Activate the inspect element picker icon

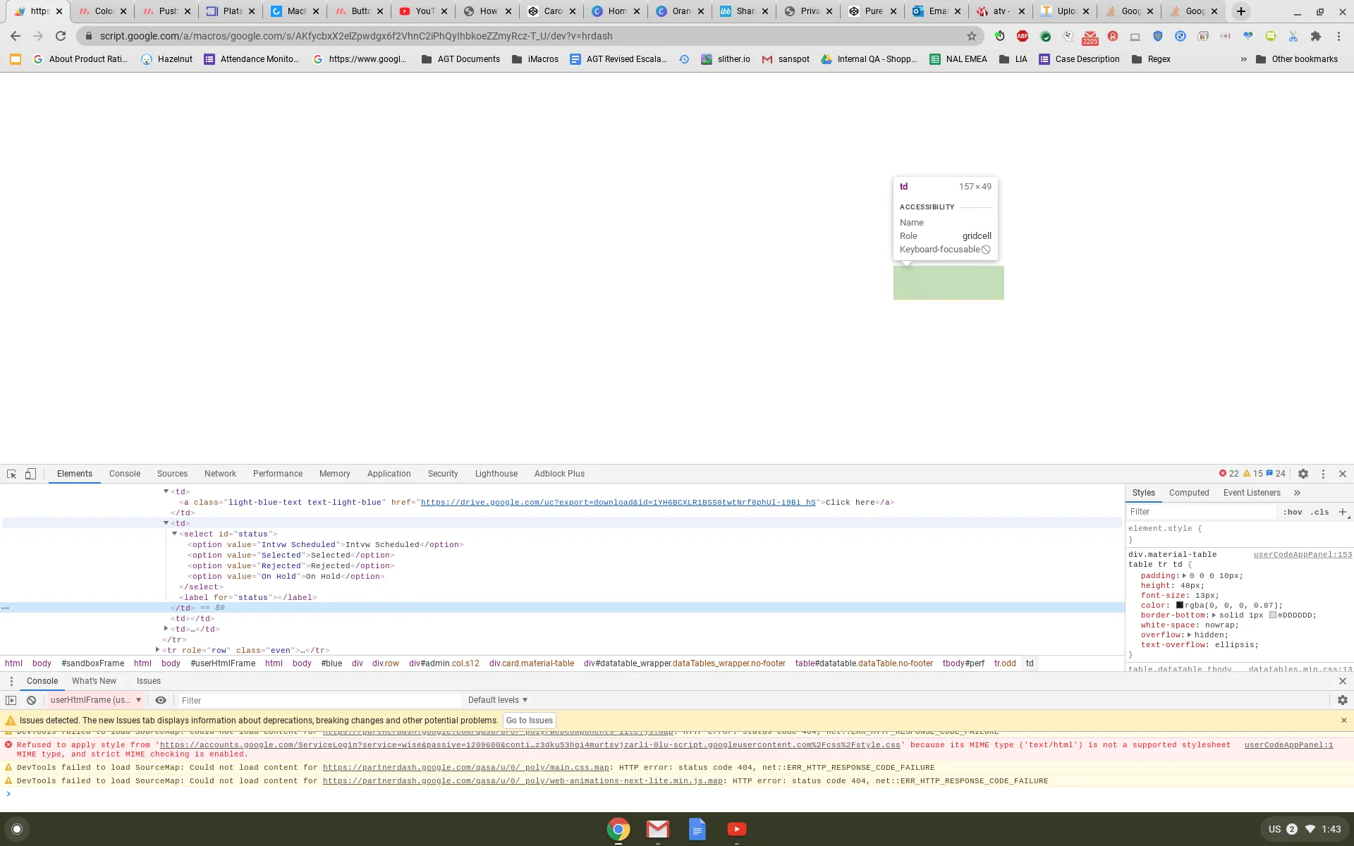coord(11,474)
